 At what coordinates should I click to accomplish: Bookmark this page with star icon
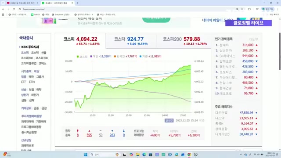(x=242, y=9)
